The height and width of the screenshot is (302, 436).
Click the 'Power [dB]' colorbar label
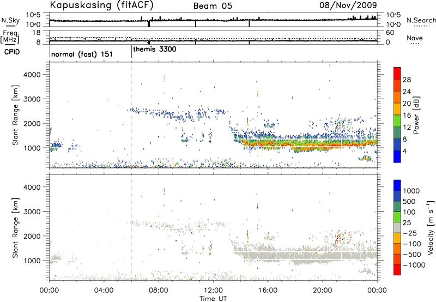pos(416,115)
